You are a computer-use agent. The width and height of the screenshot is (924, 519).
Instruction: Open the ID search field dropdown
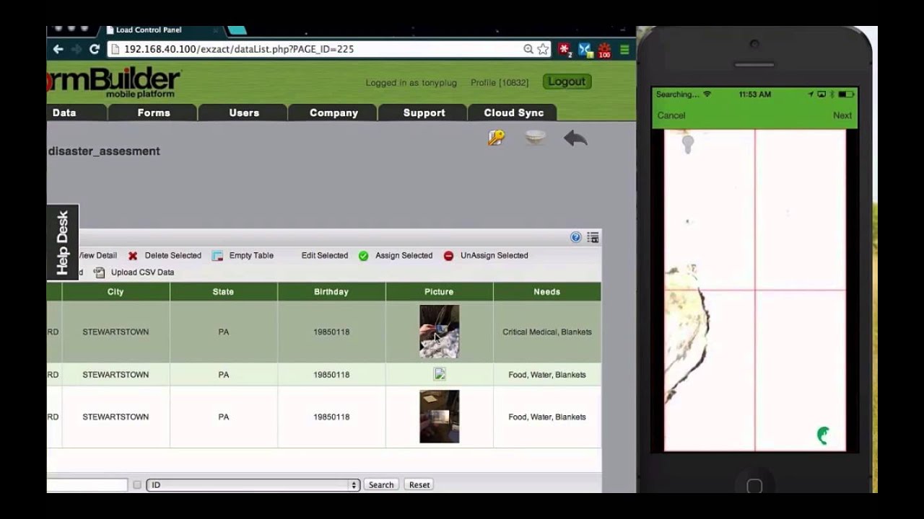tap(253, 485)
